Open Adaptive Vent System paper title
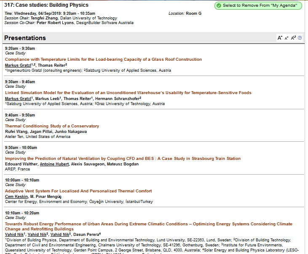Screen dimensions: 308x254 [78, 191]
